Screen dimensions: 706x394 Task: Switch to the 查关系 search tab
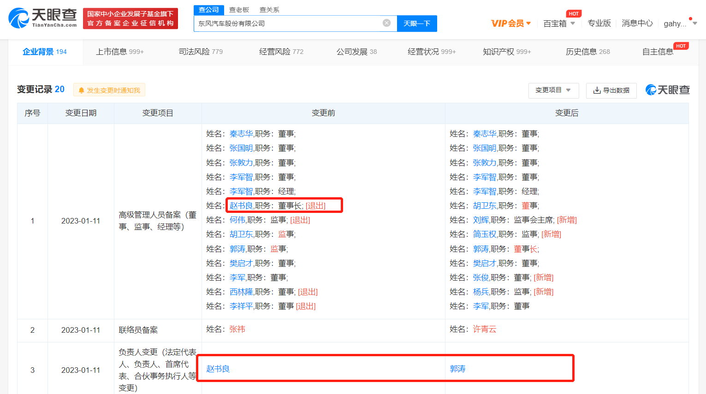269,10
